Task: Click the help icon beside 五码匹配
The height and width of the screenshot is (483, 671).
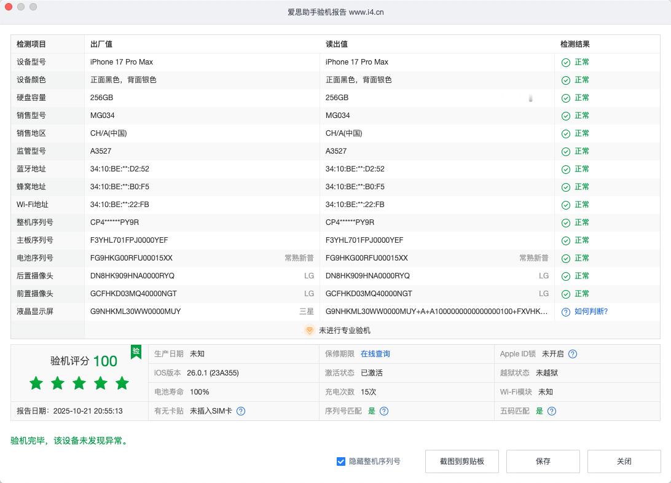Action: tap(552, 411)
